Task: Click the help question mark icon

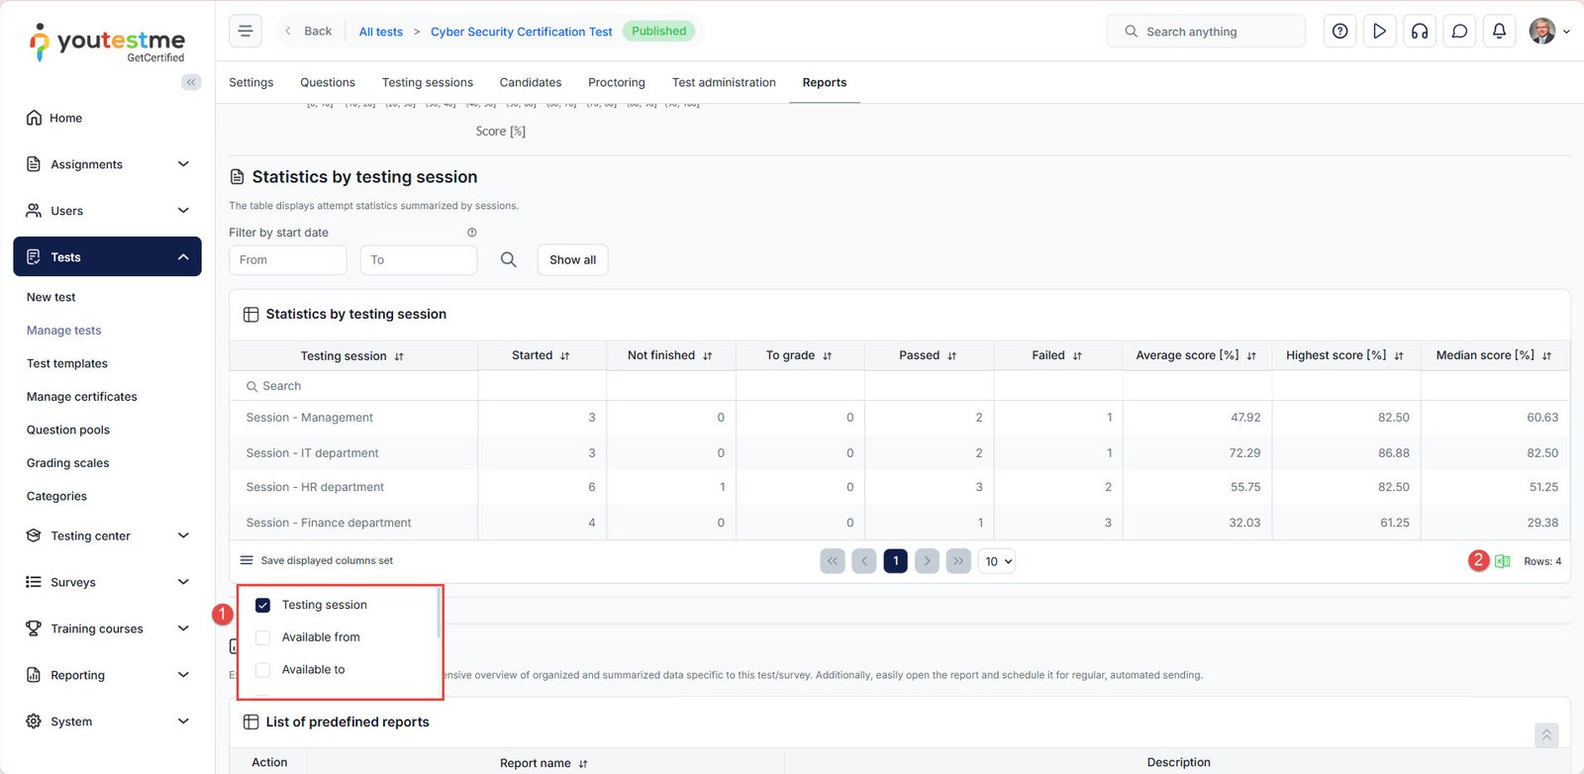Action: (x=1339, y=32)
